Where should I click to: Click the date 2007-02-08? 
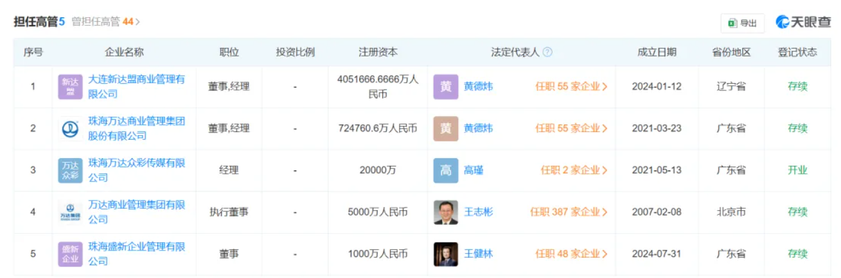(657, 212)
